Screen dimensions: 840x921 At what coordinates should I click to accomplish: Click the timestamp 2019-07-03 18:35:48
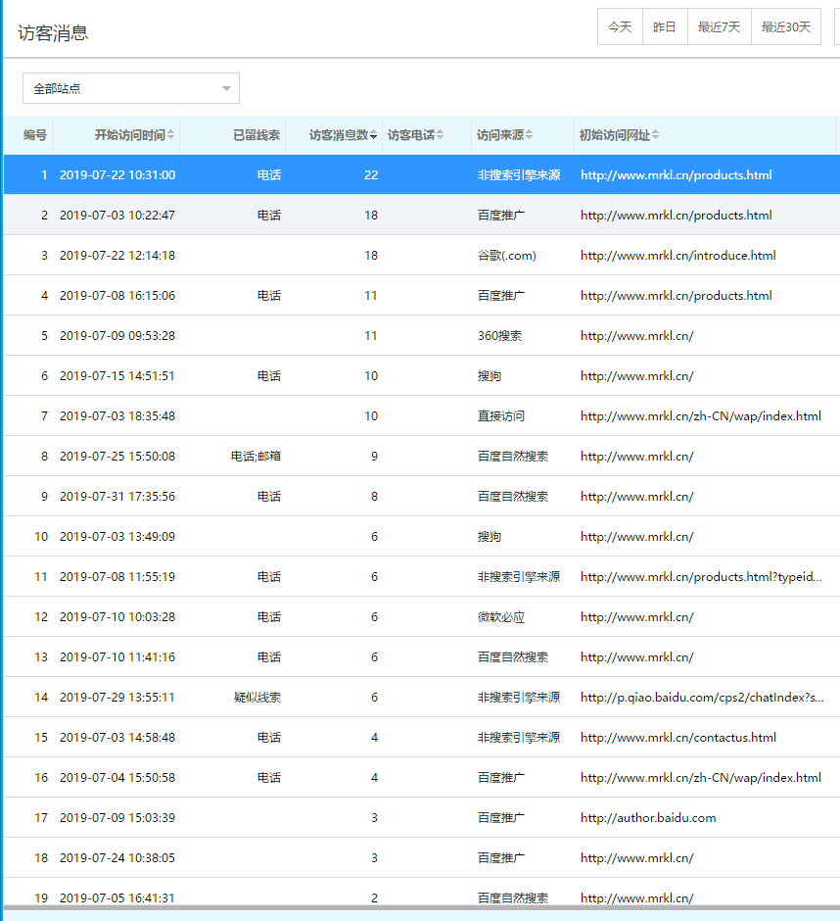click(x=117, y=415)
